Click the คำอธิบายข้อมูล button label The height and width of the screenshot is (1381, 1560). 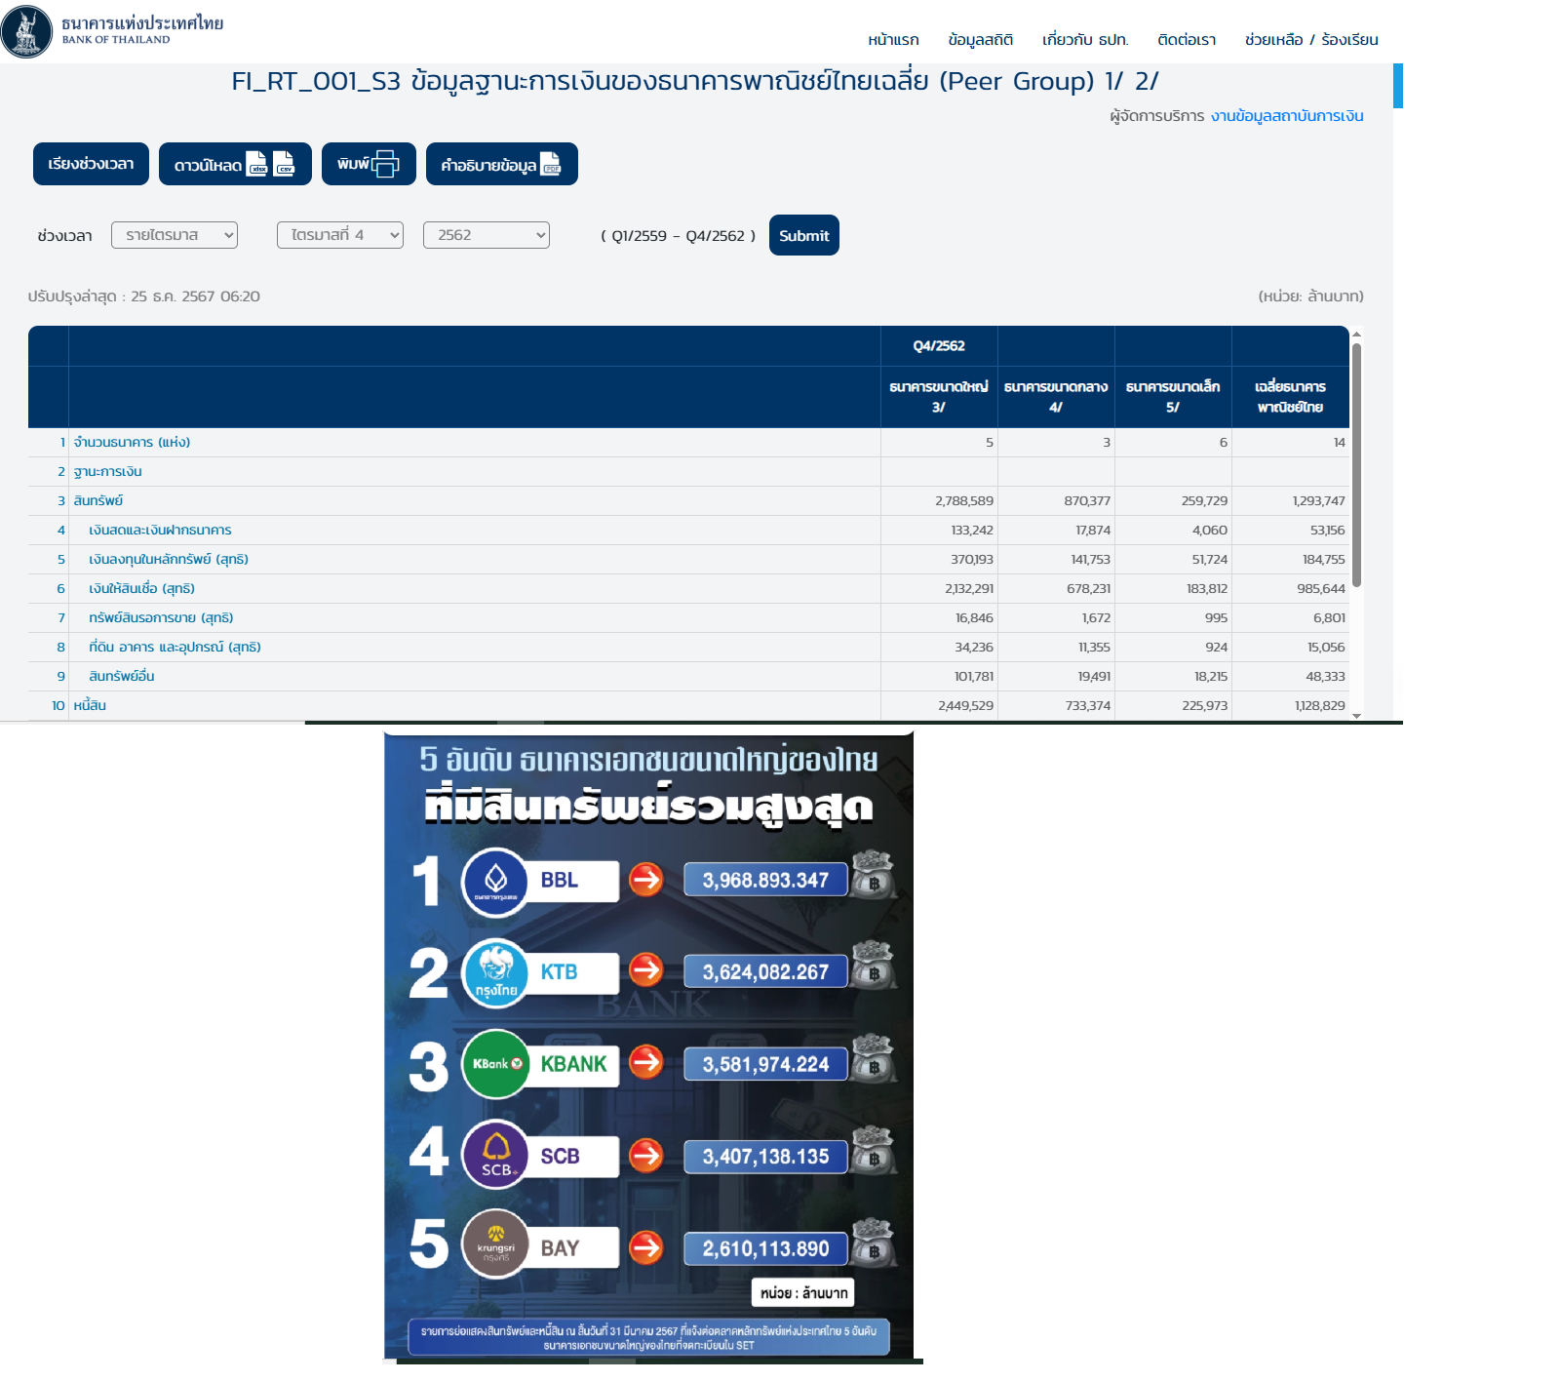[488, 165]
